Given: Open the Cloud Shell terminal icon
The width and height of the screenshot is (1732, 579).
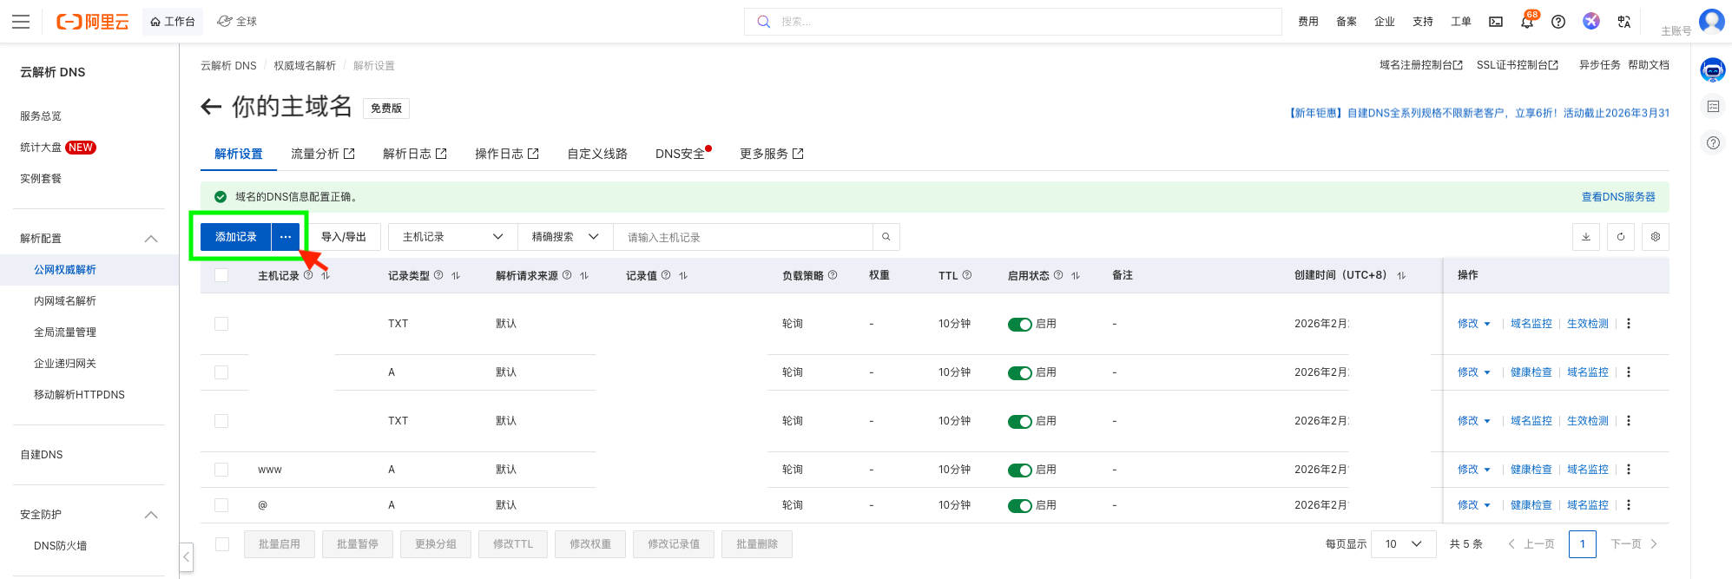Looking at the screenshot, I should [x=1496, y=22].
